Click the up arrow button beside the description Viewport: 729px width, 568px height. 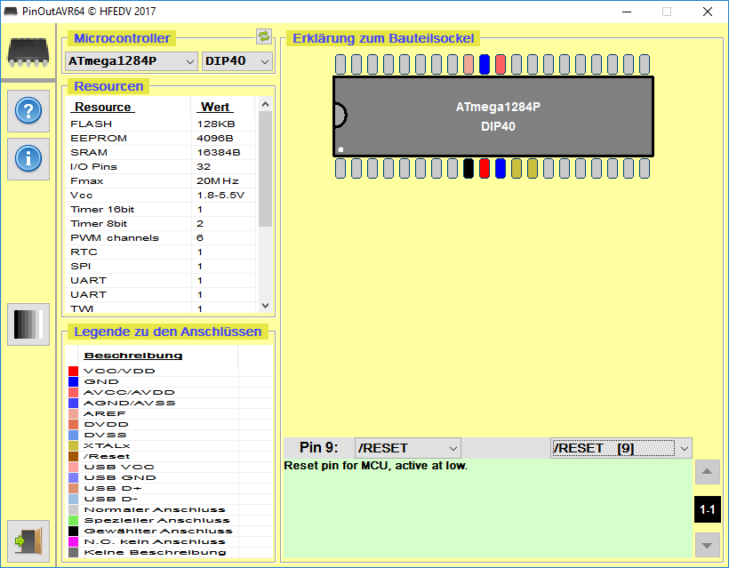point(707,472)
